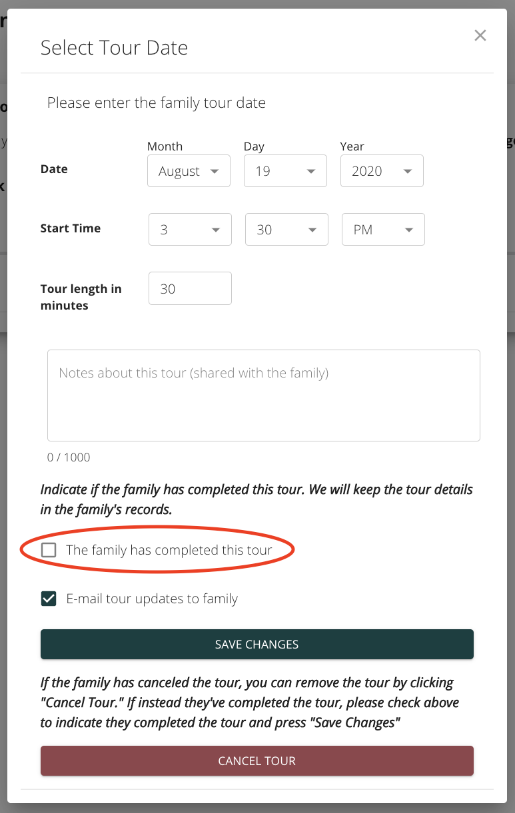
Task: Open the Day dropdown showing 19
Action: tap(286, 171)
